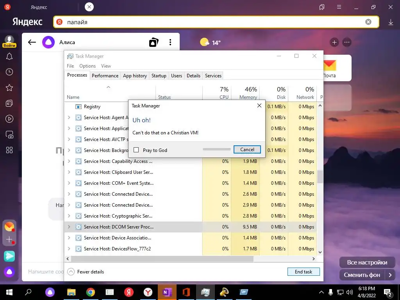400x300 pixels.
Task: Open the browser bookmarks panel icon
Action: click(x=322, y=7)
